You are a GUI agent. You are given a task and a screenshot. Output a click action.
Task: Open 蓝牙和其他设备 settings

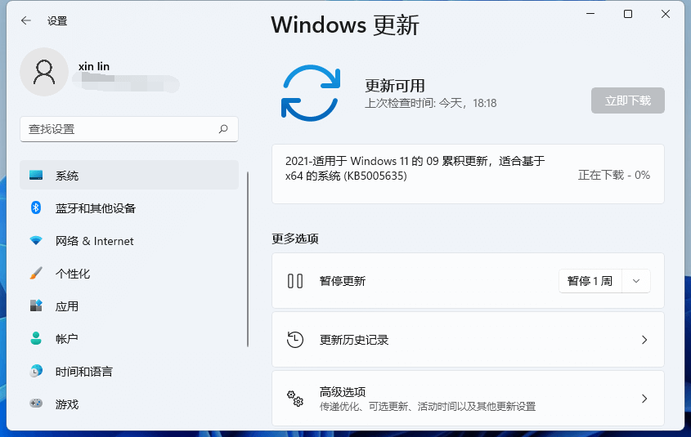129,207
